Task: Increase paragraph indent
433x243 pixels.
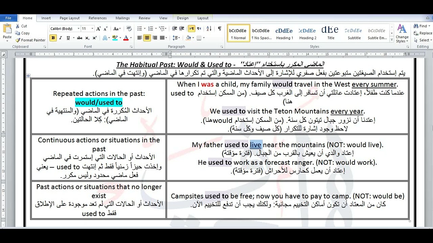Action: (x=182, y=29)
